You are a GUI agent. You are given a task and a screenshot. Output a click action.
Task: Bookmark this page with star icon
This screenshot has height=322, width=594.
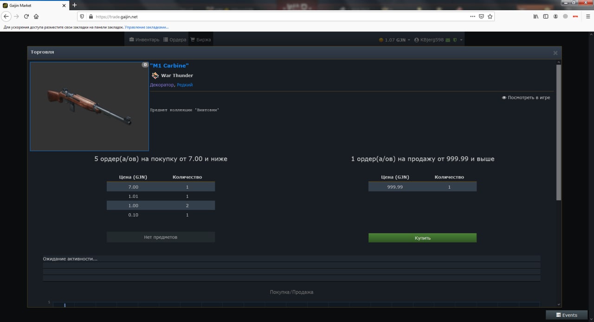click(x=490, y=16)
